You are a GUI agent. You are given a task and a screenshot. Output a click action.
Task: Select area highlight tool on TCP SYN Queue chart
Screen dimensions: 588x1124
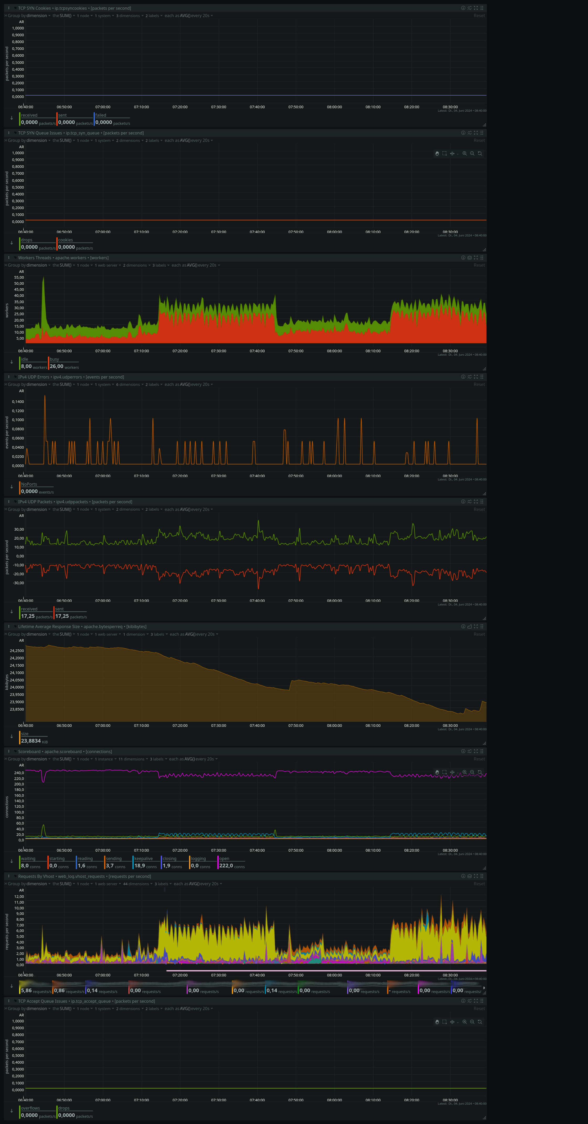(x=444, y=154)
